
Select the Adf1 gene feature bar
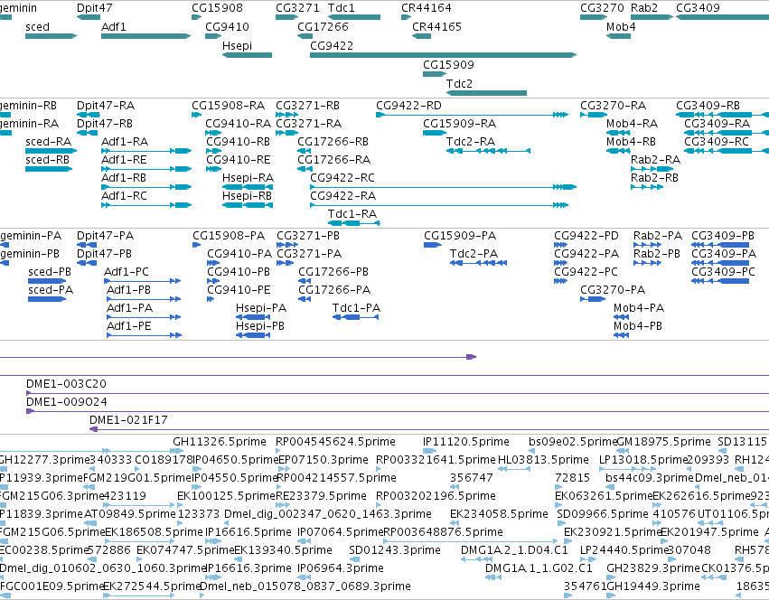(x=145, y=36)
